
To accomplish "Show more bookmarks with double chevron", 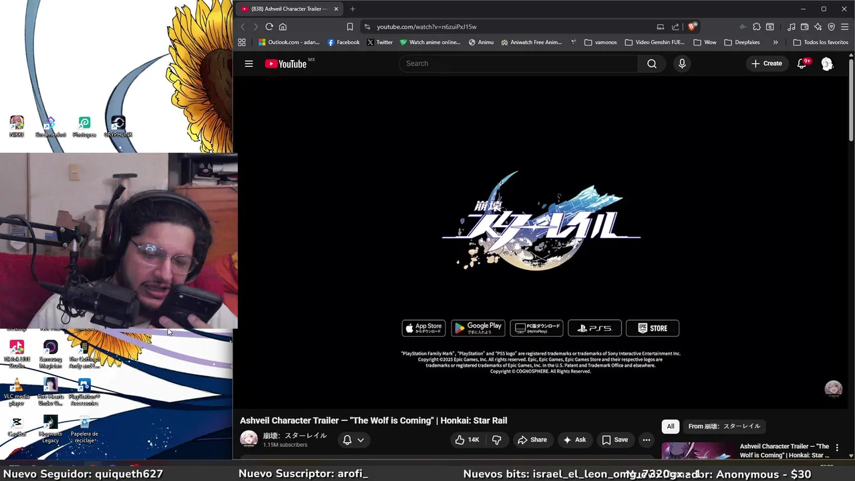I will point(776,42).
